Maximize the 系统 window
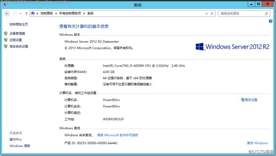276x156 pixels. pos(259,4)
